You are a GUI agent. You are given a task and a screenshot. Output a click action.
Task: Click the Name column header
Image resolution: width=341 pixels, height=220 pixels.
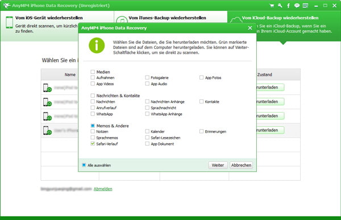click(x=70, y=74)
